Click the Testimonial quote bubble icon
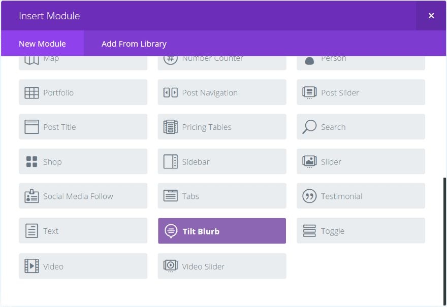 pyautogui.click(x=309, y=196)
